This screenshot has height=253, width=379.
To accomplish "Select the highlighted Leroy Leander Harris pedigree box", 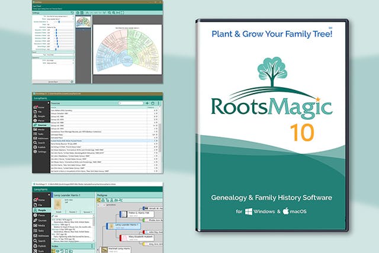I will pos(124,226).
